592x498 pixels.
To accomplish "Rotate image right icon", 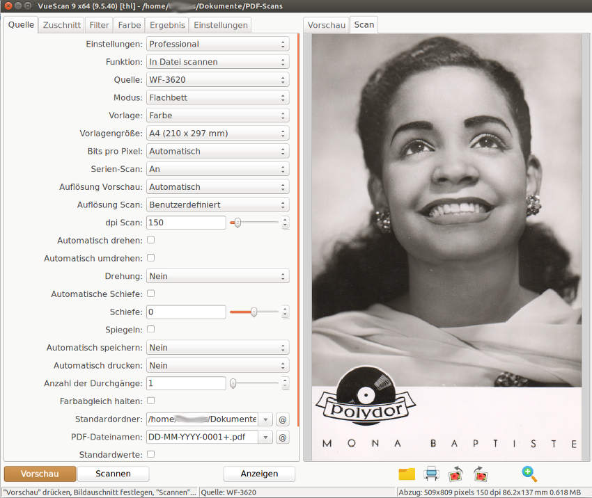I will (x=481, y=474).
